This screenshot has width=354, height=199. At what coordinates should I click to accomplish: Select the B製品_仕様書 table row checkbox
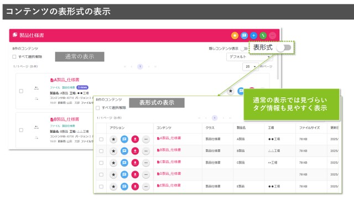(101, 151)
